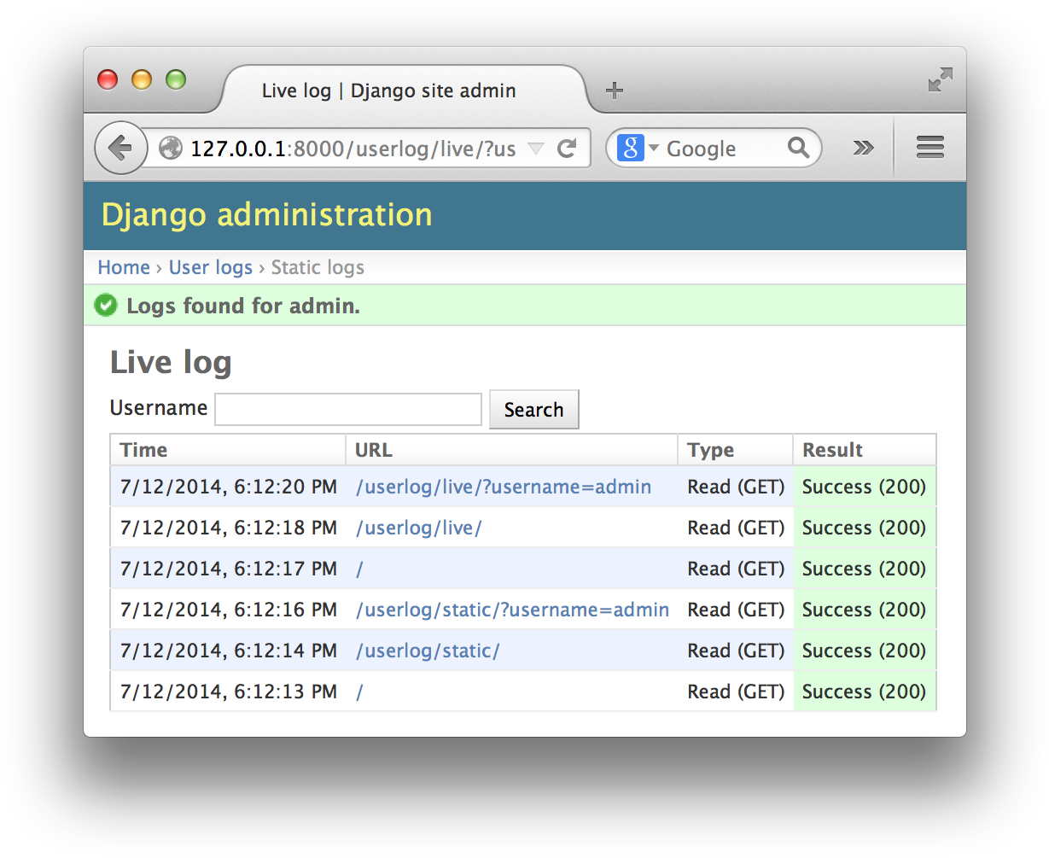Open the address bar history dropdown arrow
Viewport: 1049px width, 858px height.
point(536,149)
